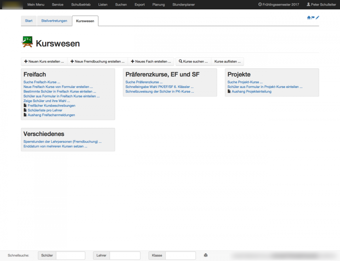Click the flag icon beside the home icon
Viewport: 340px width, 261px height.
313,18
